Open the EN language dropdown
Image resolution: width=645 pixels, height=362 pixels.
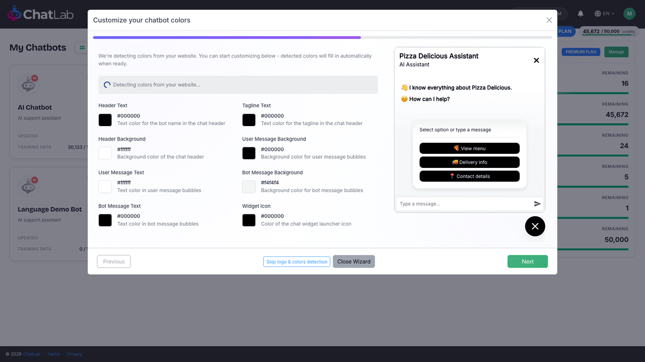pyautogui.click(x=605, y=13)
